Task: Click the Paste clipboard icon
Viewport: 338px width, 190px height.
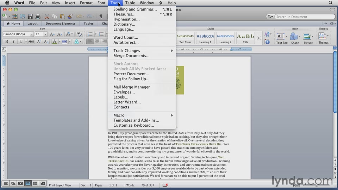Action: tap(62, 17)
